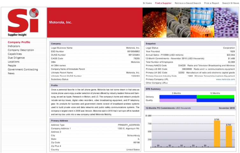
Task: Click the SRS Summary panel header
Action: (190, 89)
